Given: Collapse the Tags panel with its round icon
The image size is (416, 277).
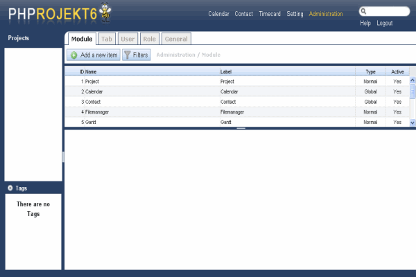Looking at the screenshot, I should click(10, 188).
